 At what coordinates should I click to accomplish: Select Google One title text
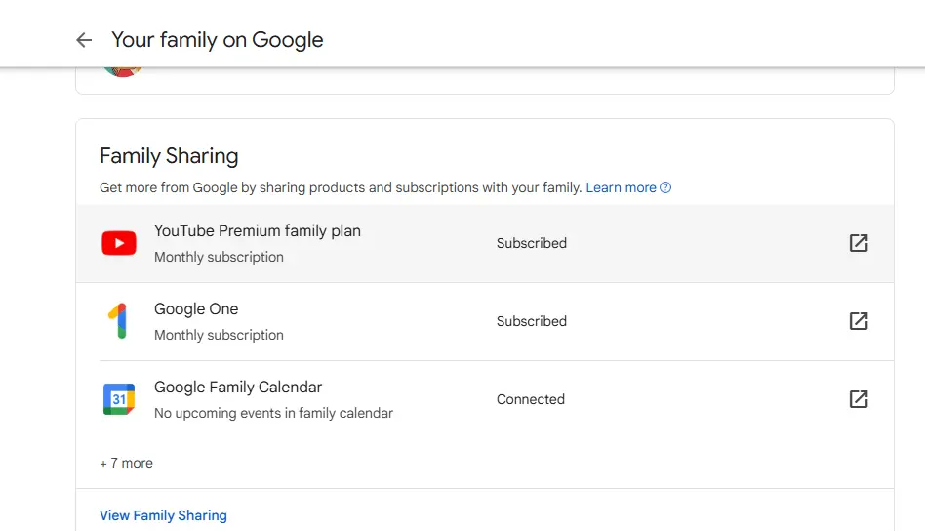pyautogui.click(x=196, y=309)
